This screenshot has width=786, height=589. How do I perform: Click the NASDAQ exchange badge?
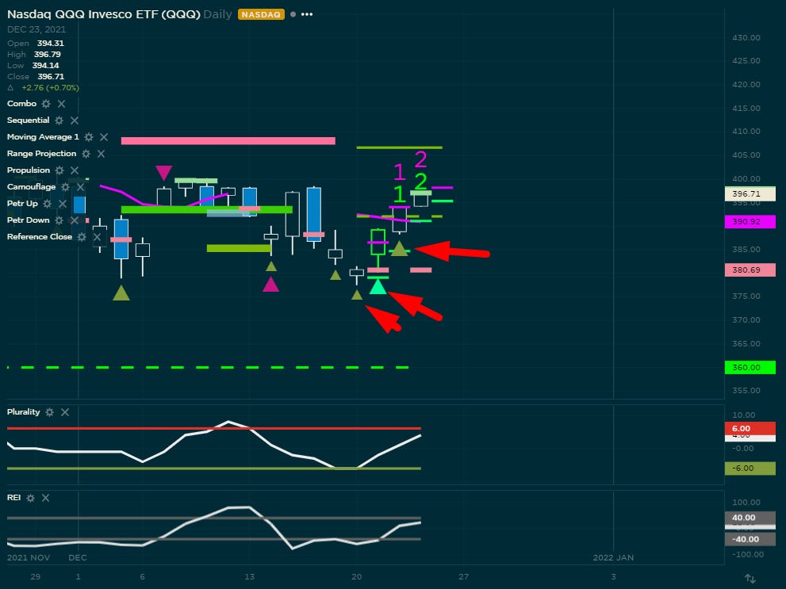click(x=261, y=14)
